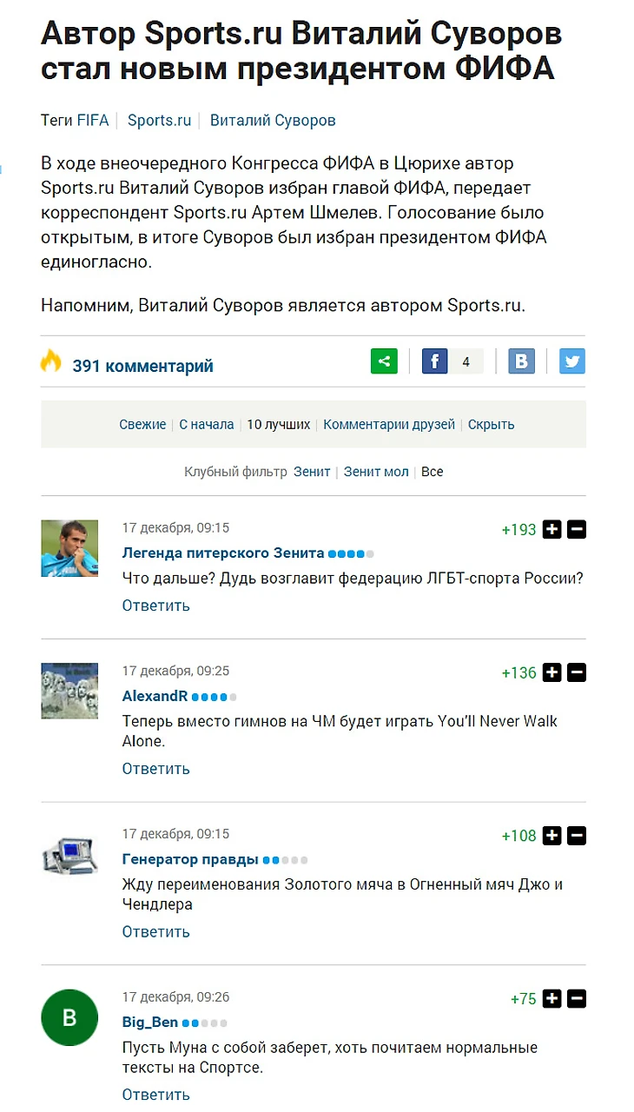The image size is (634, 1112).
Task: Upvote the +193 comment with plus icon
Action: tap(552, 529)
